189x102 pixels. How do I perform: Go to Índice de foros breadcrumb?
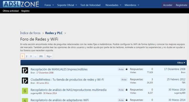pyautogui.click(x=30, y=33)
